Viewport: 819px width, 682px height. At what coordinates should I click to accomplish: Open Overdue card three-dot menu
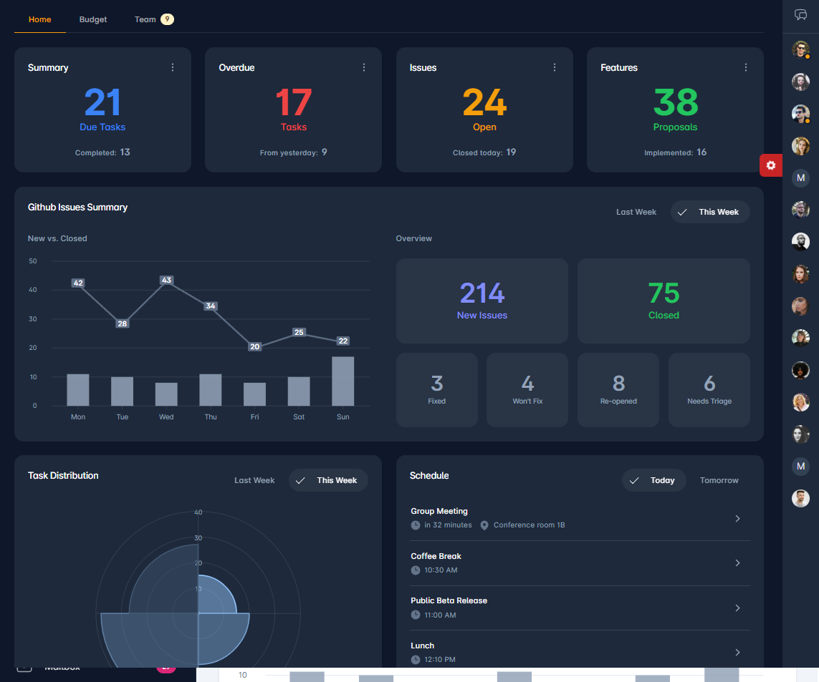click(x=364, y=67)
